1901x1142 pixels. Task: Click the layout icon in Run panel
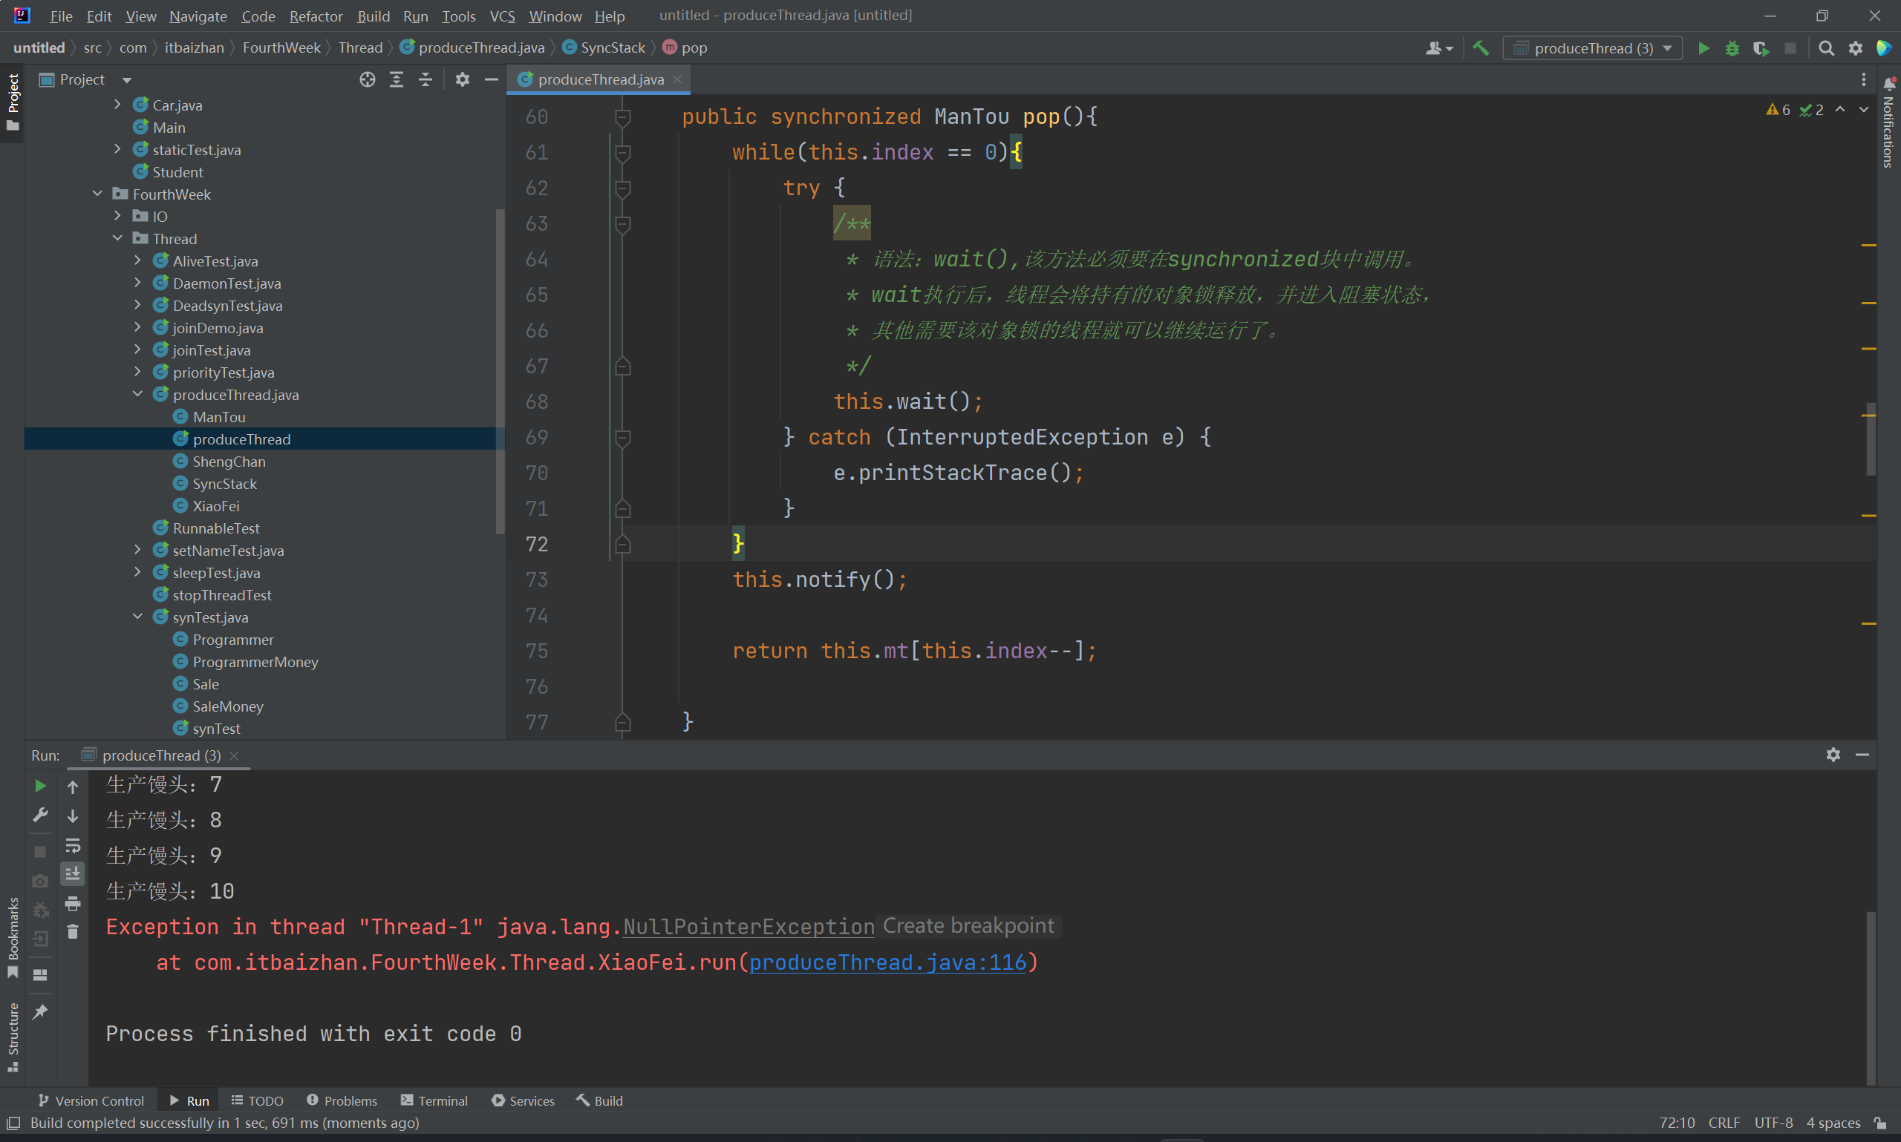coord(40,975)
